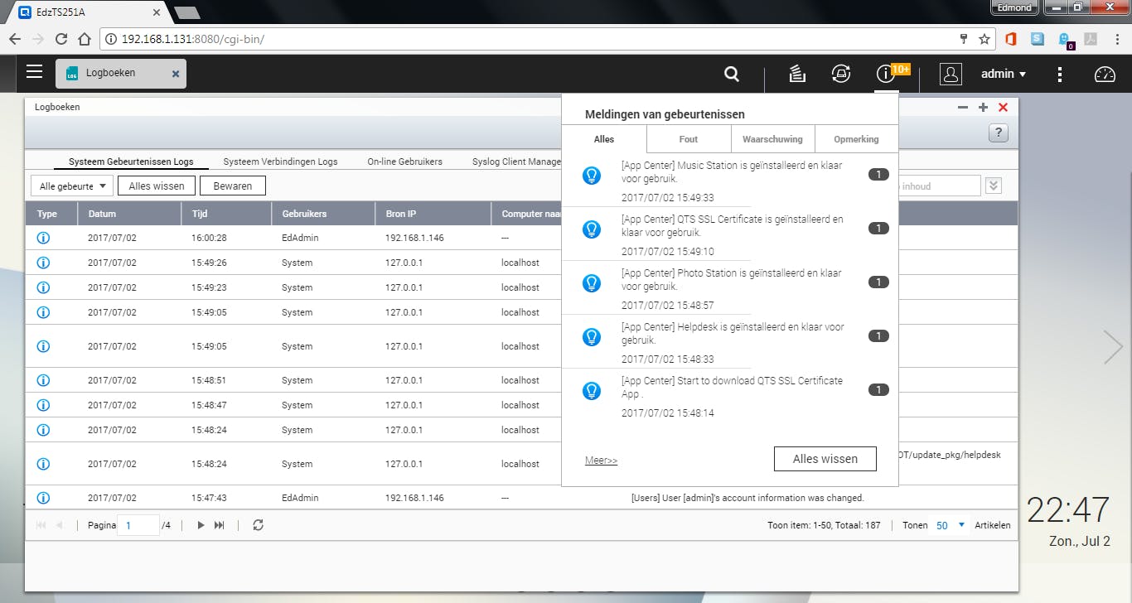Click the Bewaren button
The width and height of the screenshot is (1132, 603).
point(233,186)
